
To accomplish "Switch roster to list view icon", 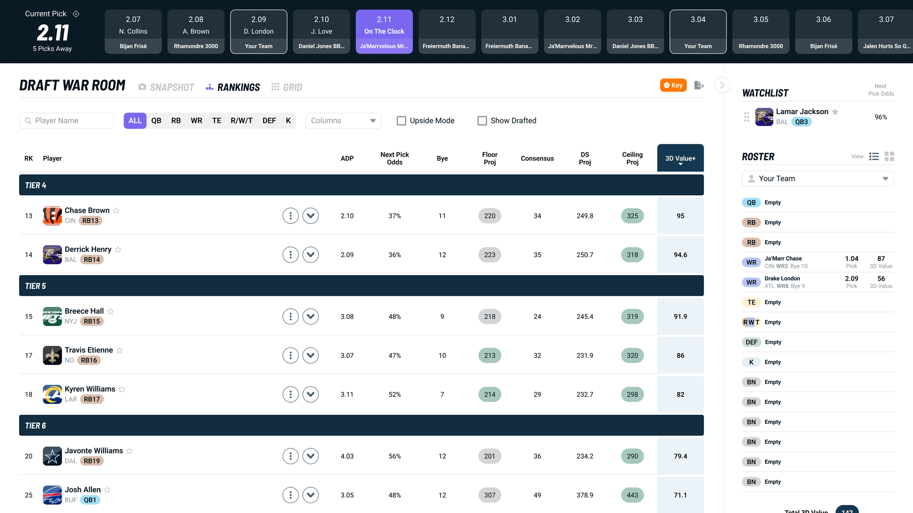I will click(x=874, y=156).
